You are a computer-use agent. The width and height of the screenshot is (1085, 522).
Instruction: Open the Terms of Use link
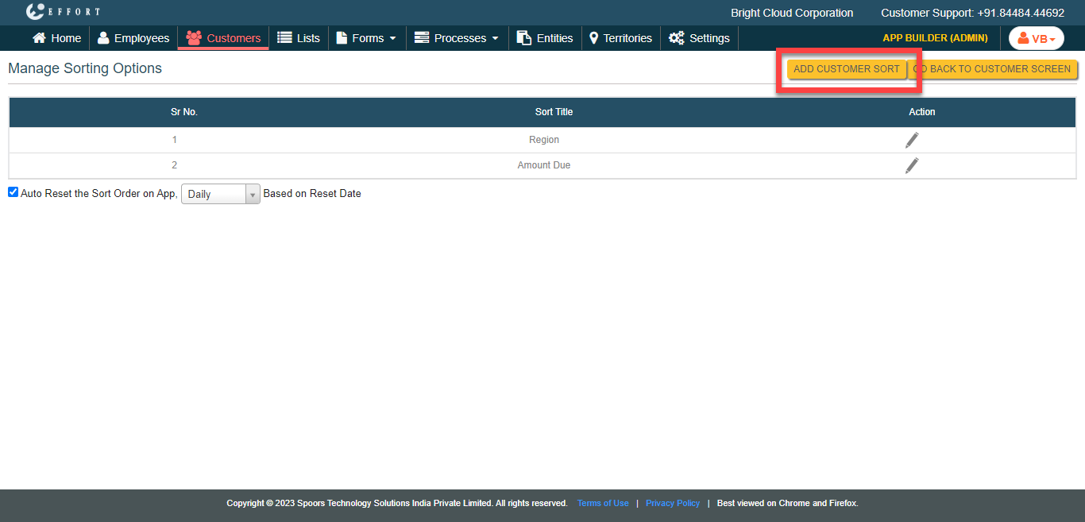(x=603, y=503)
